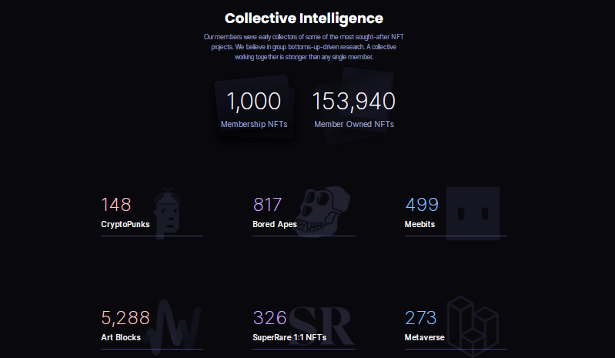Click the SuperRare SR logo icon
The width and height of the screenshot is (615, 358).
click(x=321, y=324)
